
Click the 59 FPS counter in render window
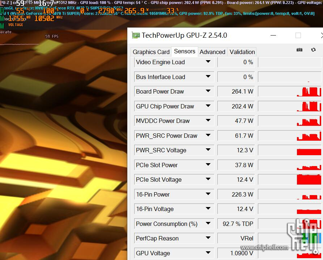tap(52, 36)
